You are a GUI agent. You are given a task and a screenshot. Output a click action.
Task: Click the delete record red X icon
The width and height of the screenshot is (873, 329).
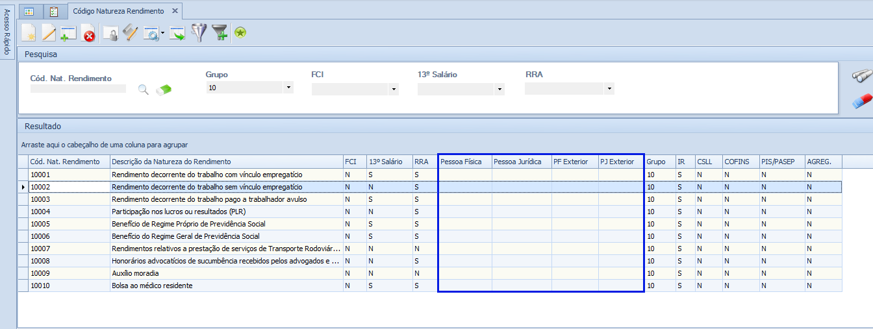(88, 34)
